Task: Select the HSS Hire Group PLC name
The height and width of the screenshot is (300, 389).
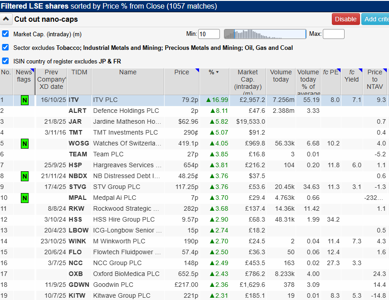Action: [x=128, y=220]
